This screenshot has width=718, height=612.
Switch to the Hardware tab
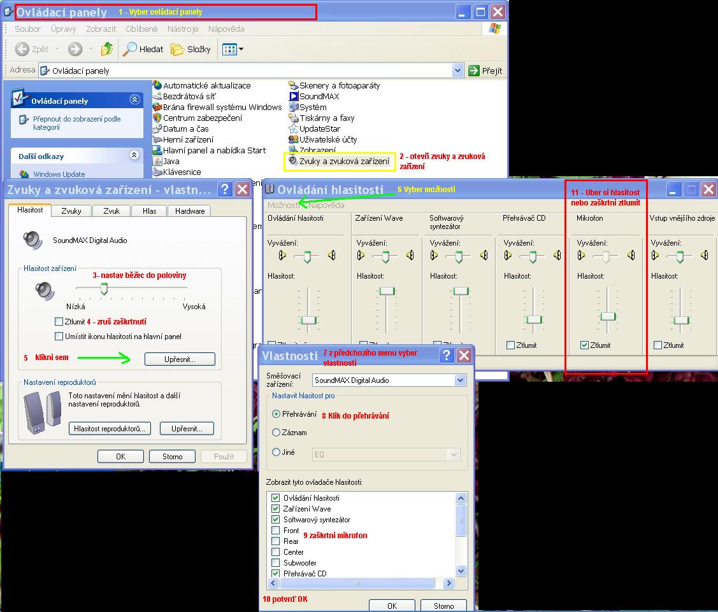click(190, 211)
